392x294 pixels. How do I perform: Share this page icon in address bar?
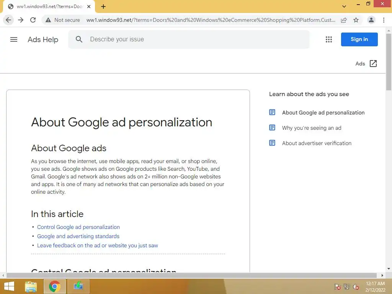344,20
